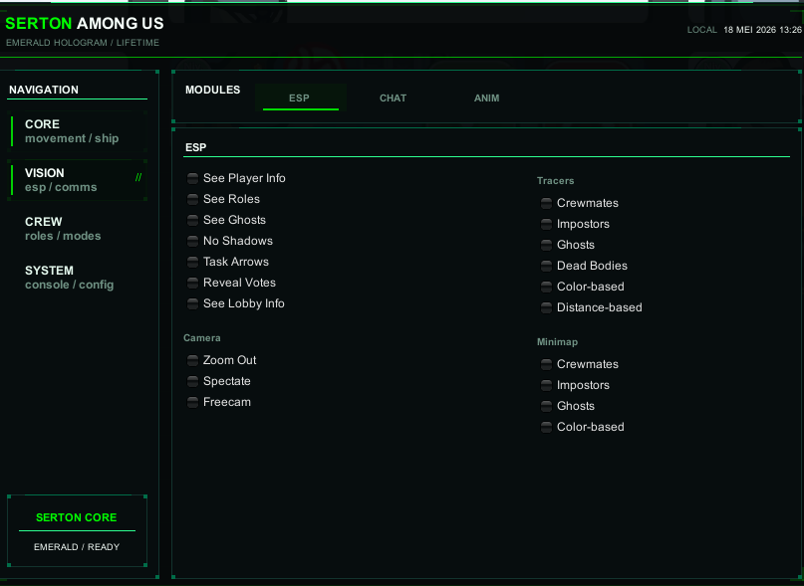Image resolution: width=804 pixels, height=586 pixels.
Task: Check the Reveal Votes option
Action: 193,284
